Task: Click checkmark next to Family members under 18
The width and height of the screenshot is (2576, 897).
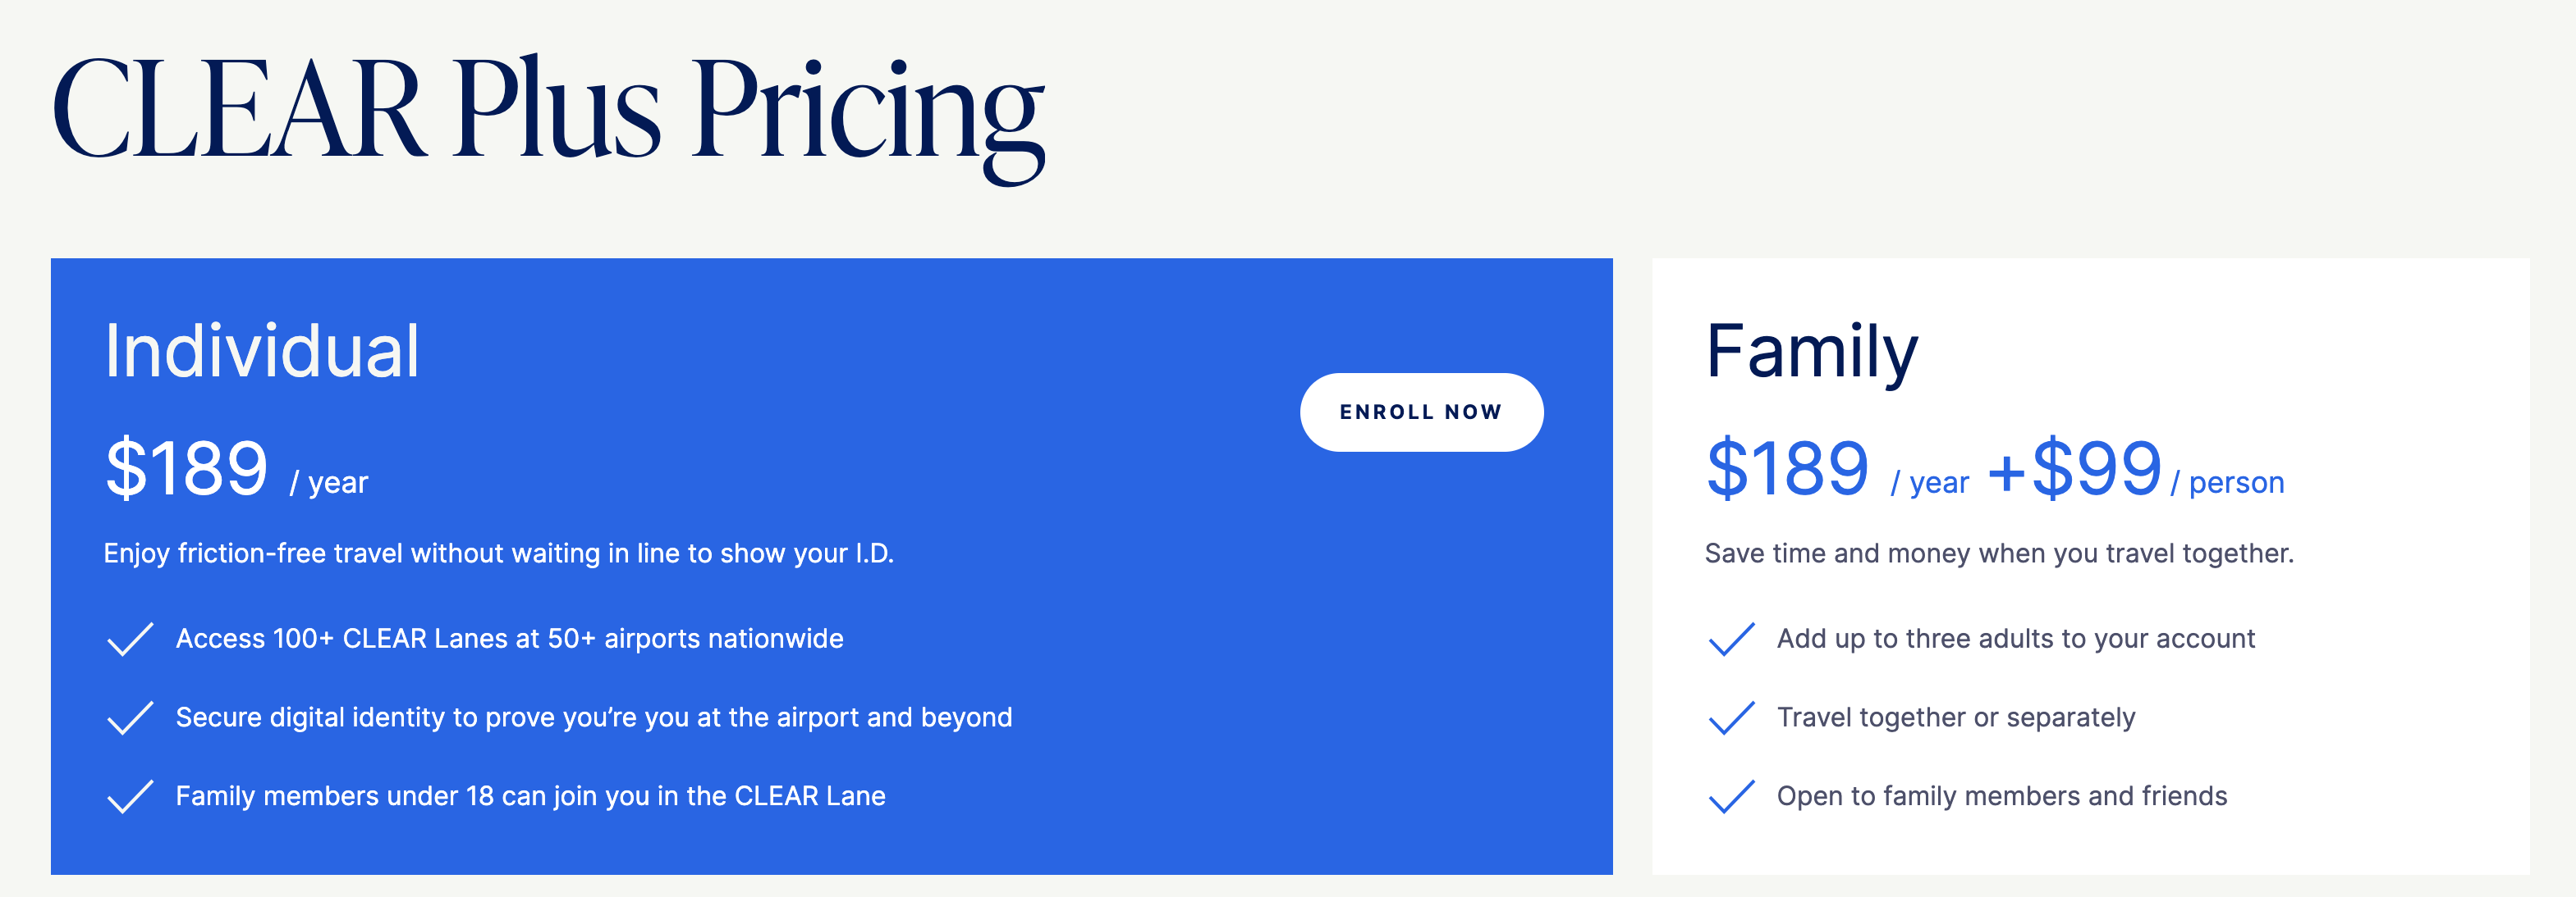Action: (130, 796)
